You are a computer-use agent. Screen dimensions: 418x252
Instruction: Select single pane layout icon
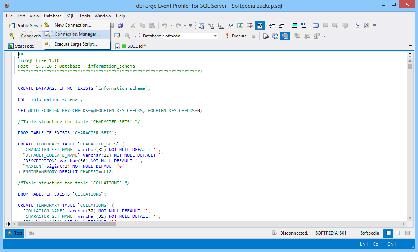coord(398,233)
